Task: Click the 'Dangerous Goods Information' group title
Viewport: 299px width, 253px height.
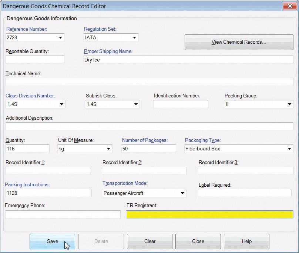Action: pos(42,18)
